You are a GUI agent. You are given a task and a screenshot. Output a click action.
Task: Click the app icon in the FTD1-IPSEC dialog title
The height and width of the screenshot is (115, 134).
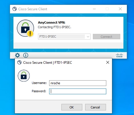point(19,62)
